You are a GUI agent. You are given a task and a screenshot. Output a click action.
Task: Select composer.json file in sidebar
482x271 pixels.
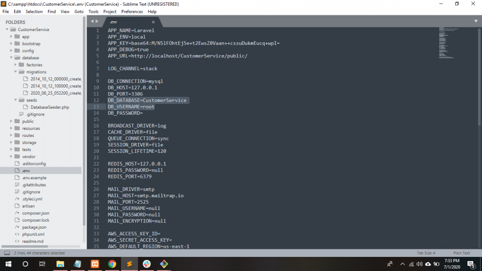point(35,213)
